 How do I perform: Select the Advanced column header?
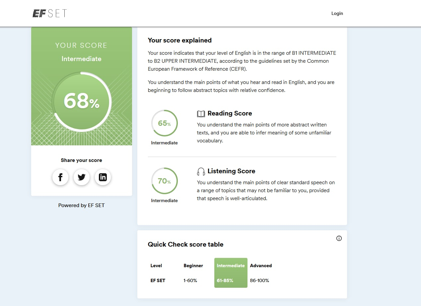(x=261, y=266)
